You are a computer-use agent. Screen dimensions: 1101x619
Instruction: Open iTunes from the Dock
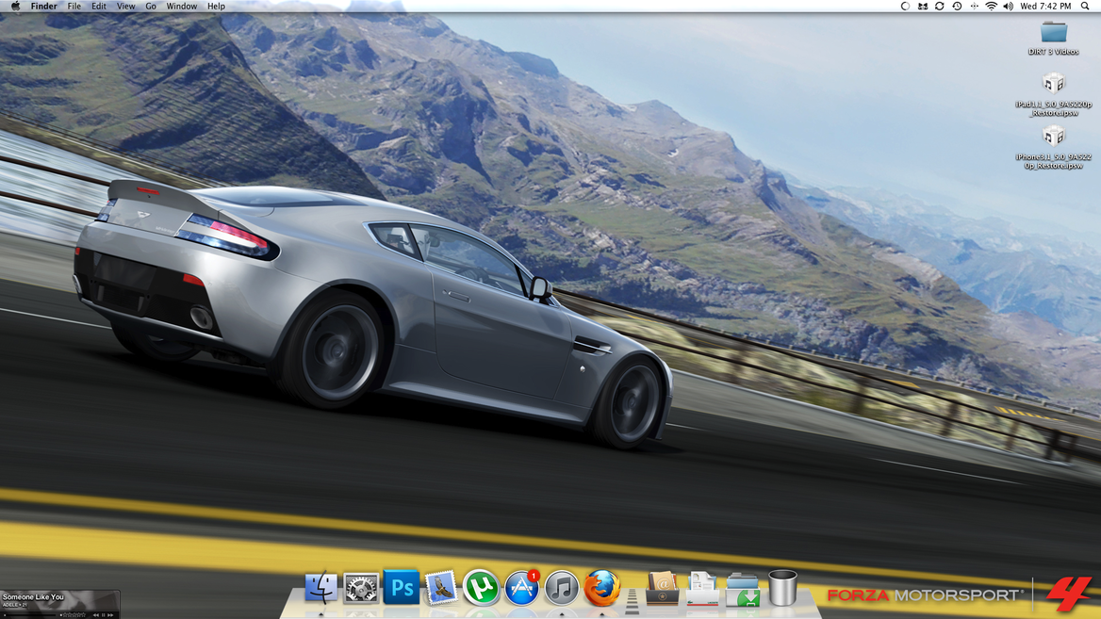[x=562, y=588]
